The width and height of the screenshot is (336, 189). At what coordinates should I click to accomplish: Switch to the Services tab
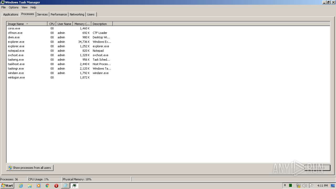pos(42,14)
